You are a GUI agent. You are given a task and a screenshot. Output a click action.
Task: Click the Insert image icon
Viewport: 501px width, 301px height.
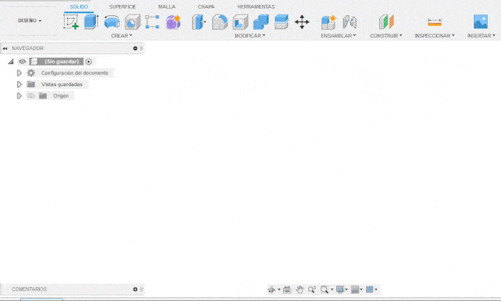[480, 22]
